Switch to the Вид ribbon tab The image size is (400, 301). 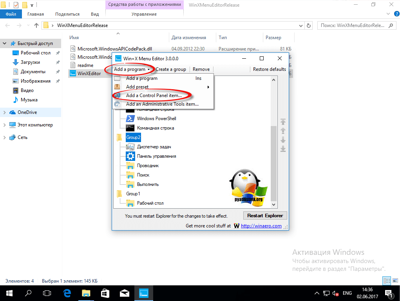(95, 14)
